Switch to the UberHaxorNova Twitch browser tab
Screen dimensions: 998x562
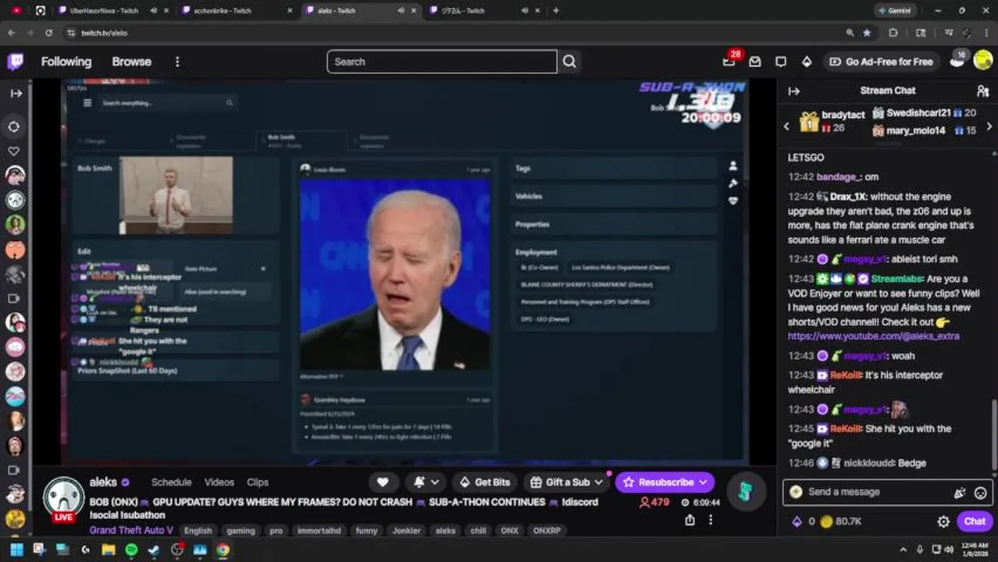104,11
